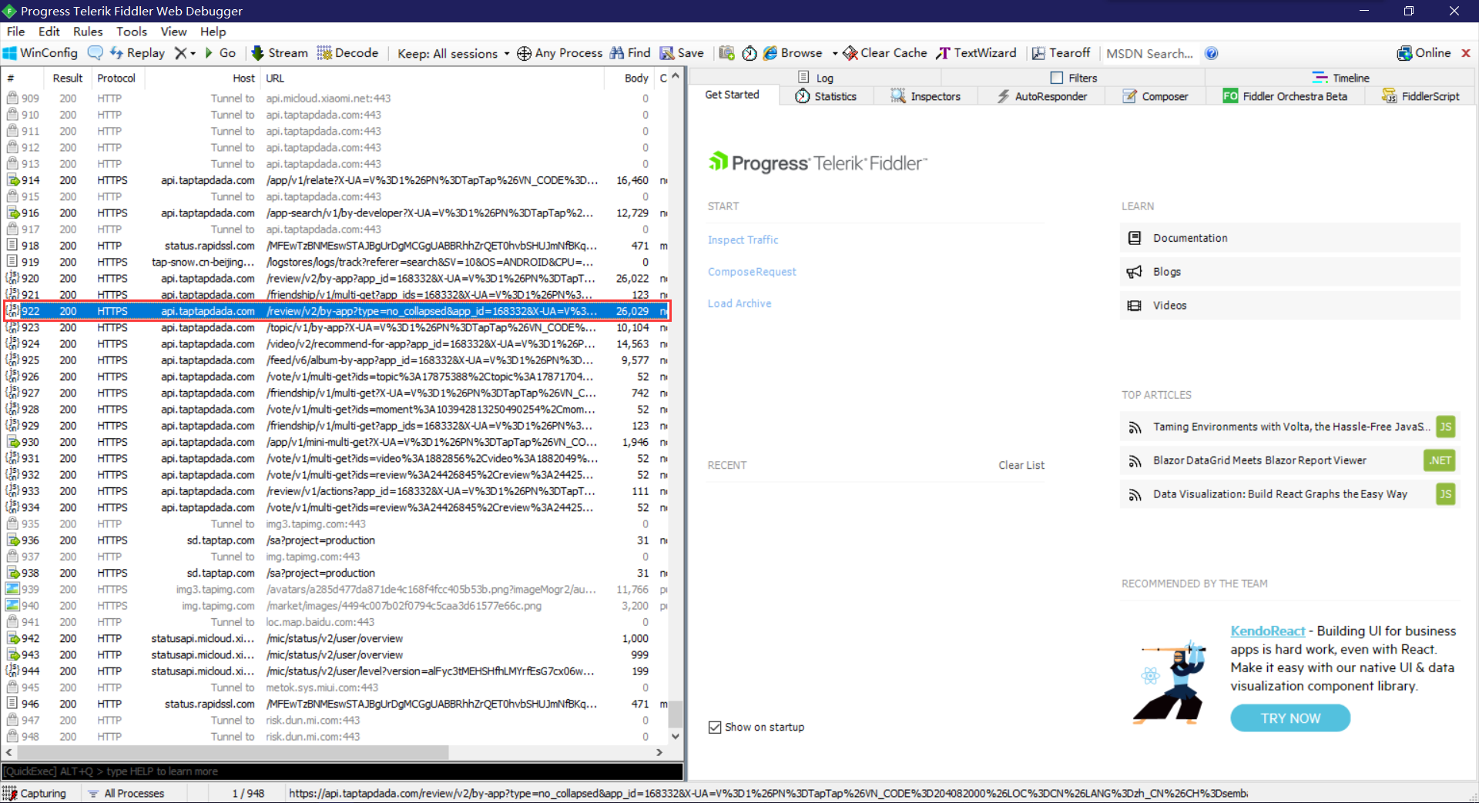The width and height of the screenshot is (1479, 803).
Task: Open the Rules menu
Action: pyautogui.click(x=88, y=32)
